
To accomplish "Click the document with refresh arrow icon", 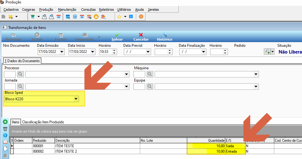I will coord(5,149).
